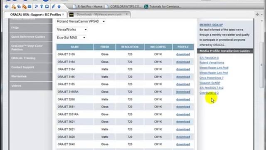The height and width of the screenshot is (150, 266).
Task: Open the Onyx PosterShop 7 guide link
Action: click(x=212, y=78)
